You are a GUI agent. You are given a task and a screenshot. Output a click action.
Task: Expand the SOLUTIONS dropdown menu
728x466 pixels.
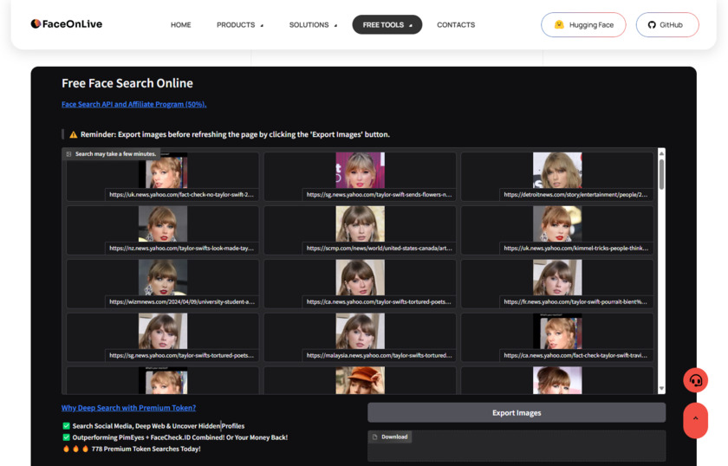313,25
